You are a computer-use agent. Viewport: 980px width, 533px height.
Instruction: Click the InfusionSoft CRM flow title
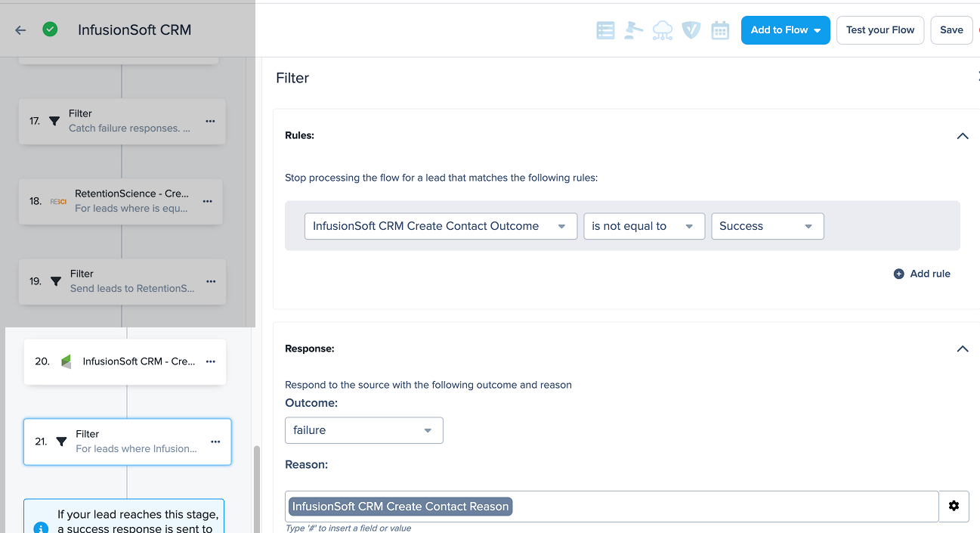134,30
